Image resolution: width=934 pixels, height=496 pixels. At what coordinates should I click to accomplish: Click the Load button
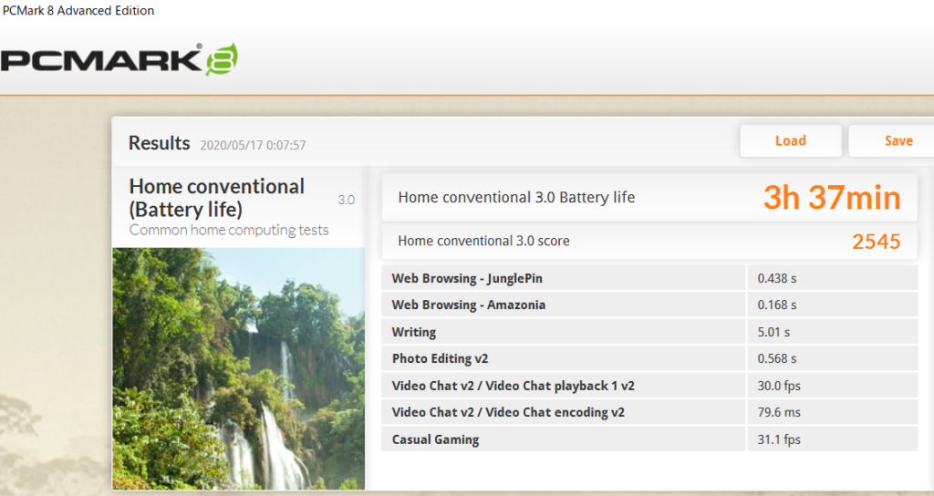point(791,141)
